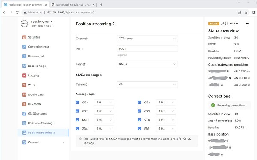
Task: Disable the EBP message checkbox
Action: click(140, 129)
